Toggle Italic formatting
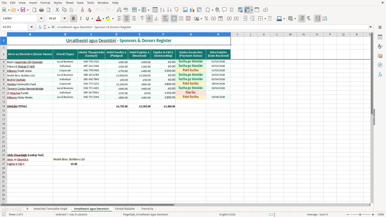The width and height of the screenshot is (386, 217). click(x=81, y=19)
